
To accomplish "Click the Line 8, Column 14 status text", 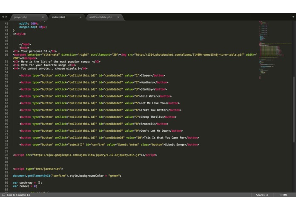I will 18,195.
